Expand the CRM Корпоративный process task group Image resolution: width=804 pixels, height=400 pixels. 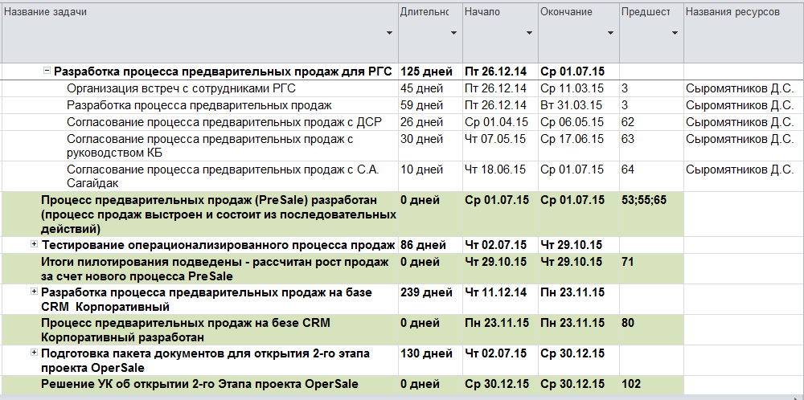click(35, 291)
